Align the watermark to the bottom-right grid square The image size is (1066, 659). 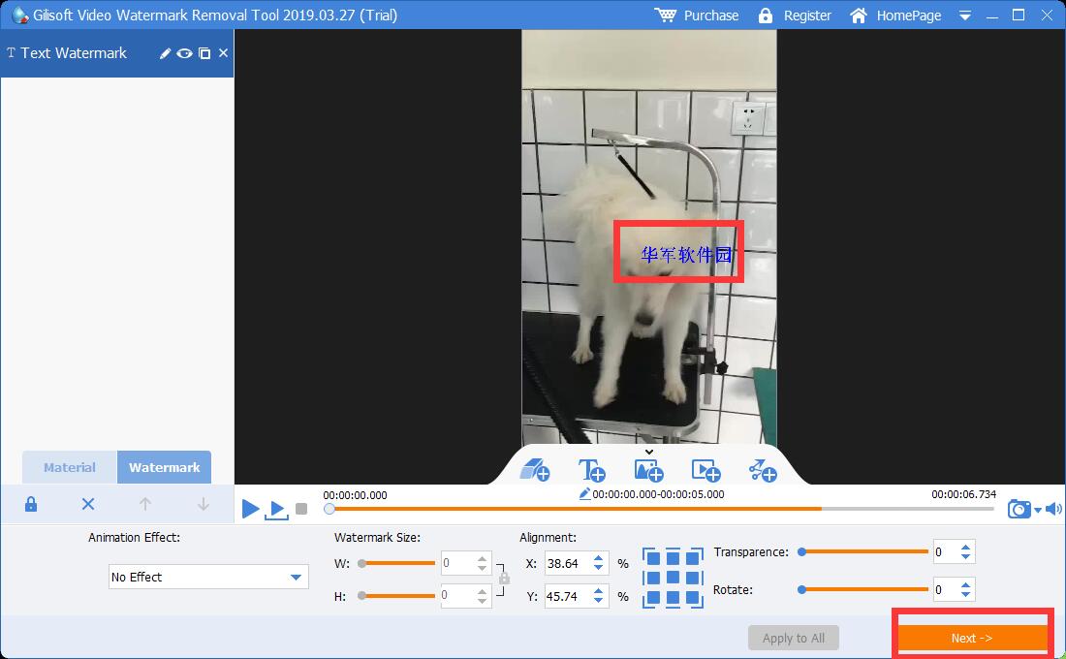point(694,598)
